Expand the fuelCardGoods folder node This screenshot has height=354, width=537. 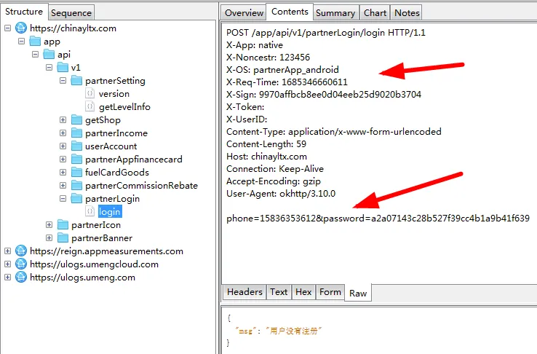pyautogui.click(x=63, y=172)
